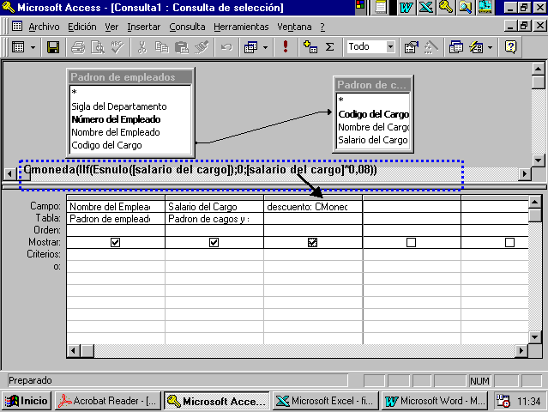Open the Query Type dropdown arrow
The image size is (548, 412).
coord(265,47)
